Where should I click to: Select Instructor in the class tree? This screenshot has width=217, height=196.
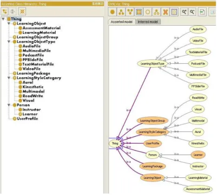coord(32,110)
